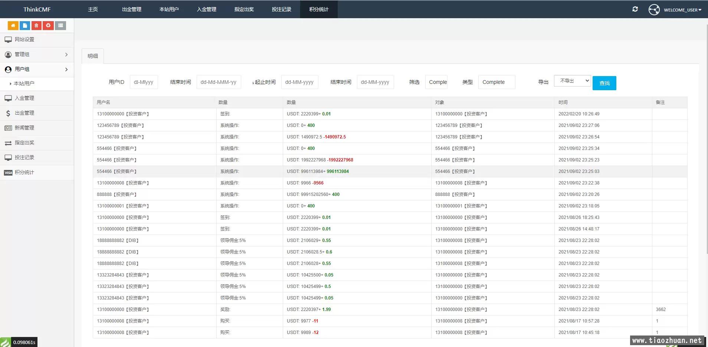The image size is (708, 347).
Task: Click the monitor icon beside 入金管理
Action: tap(8, 98)
